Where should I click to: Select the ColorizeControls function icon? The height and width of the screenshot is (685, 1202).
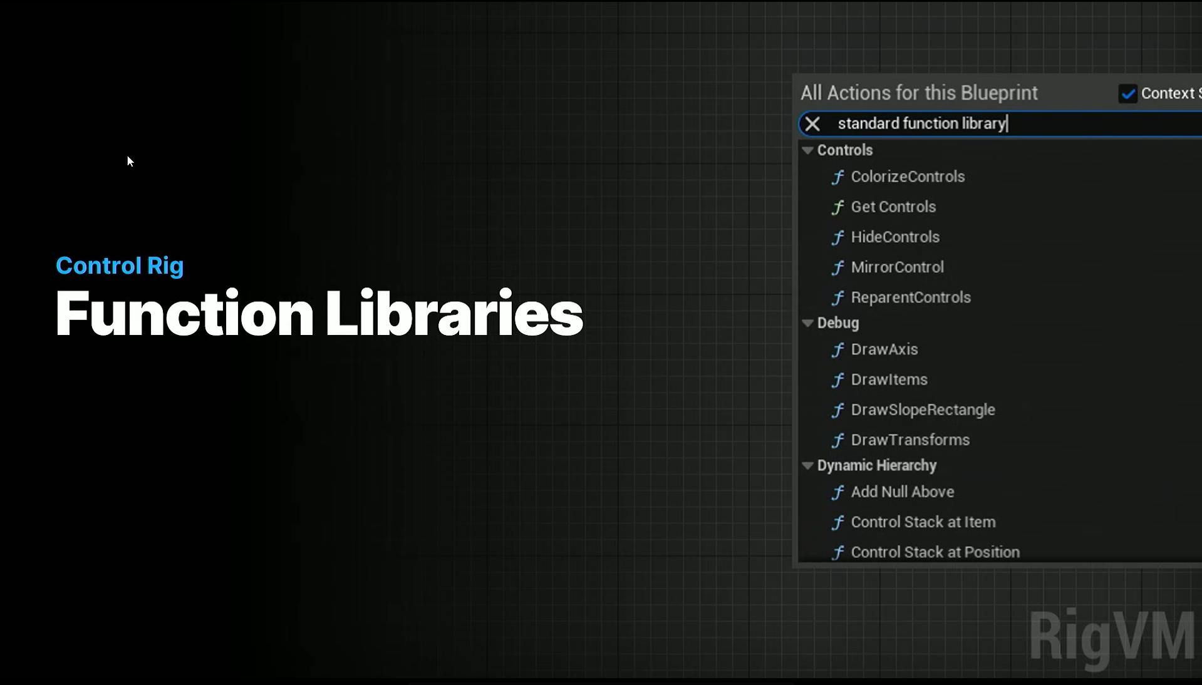pyautogui.click(x=837, y=177)
